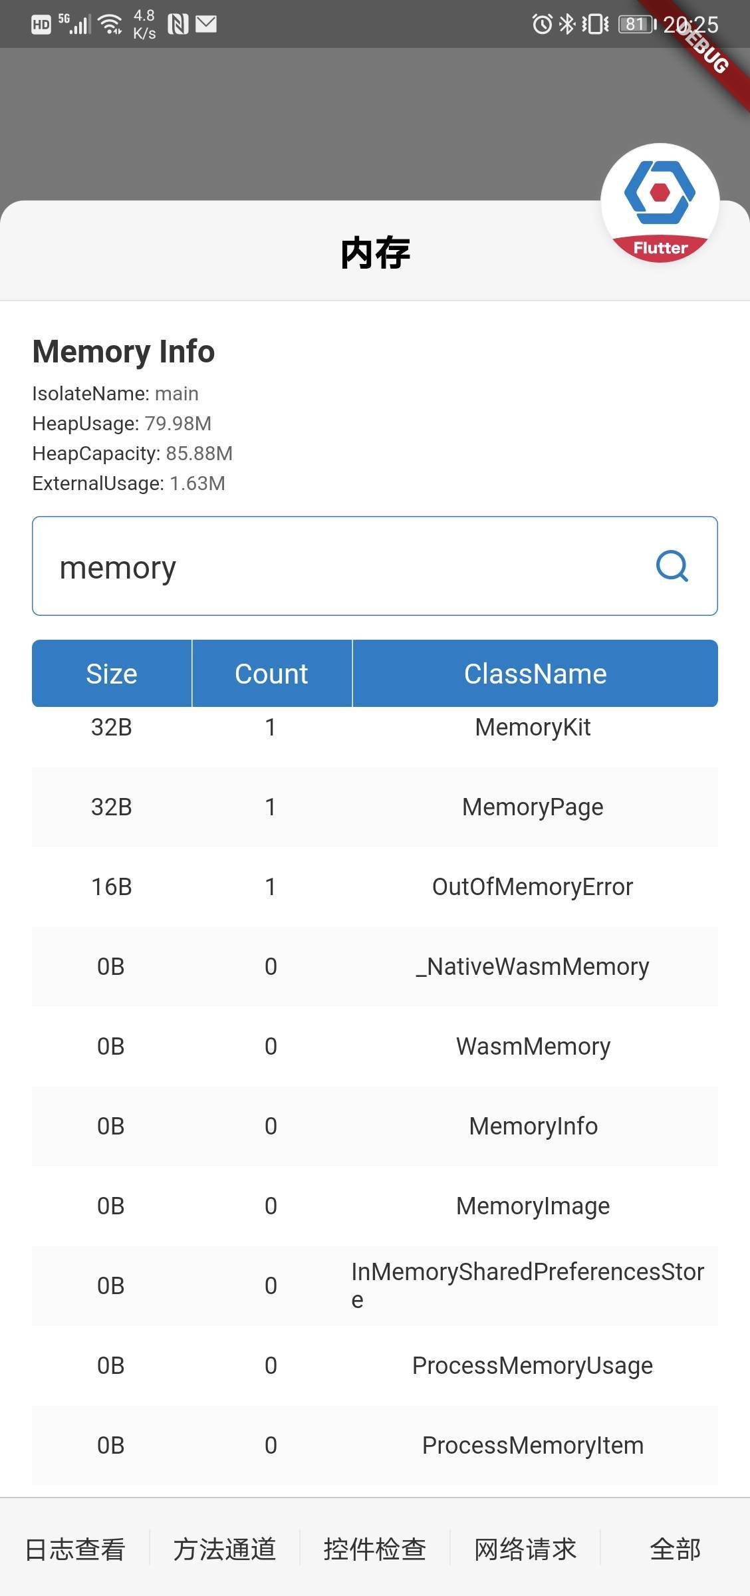Image resolution: width=750 pixels, height=1596 pixels.
Task: Tap the floating Flutter DoKit icon
Action: (x=660, y=203)
